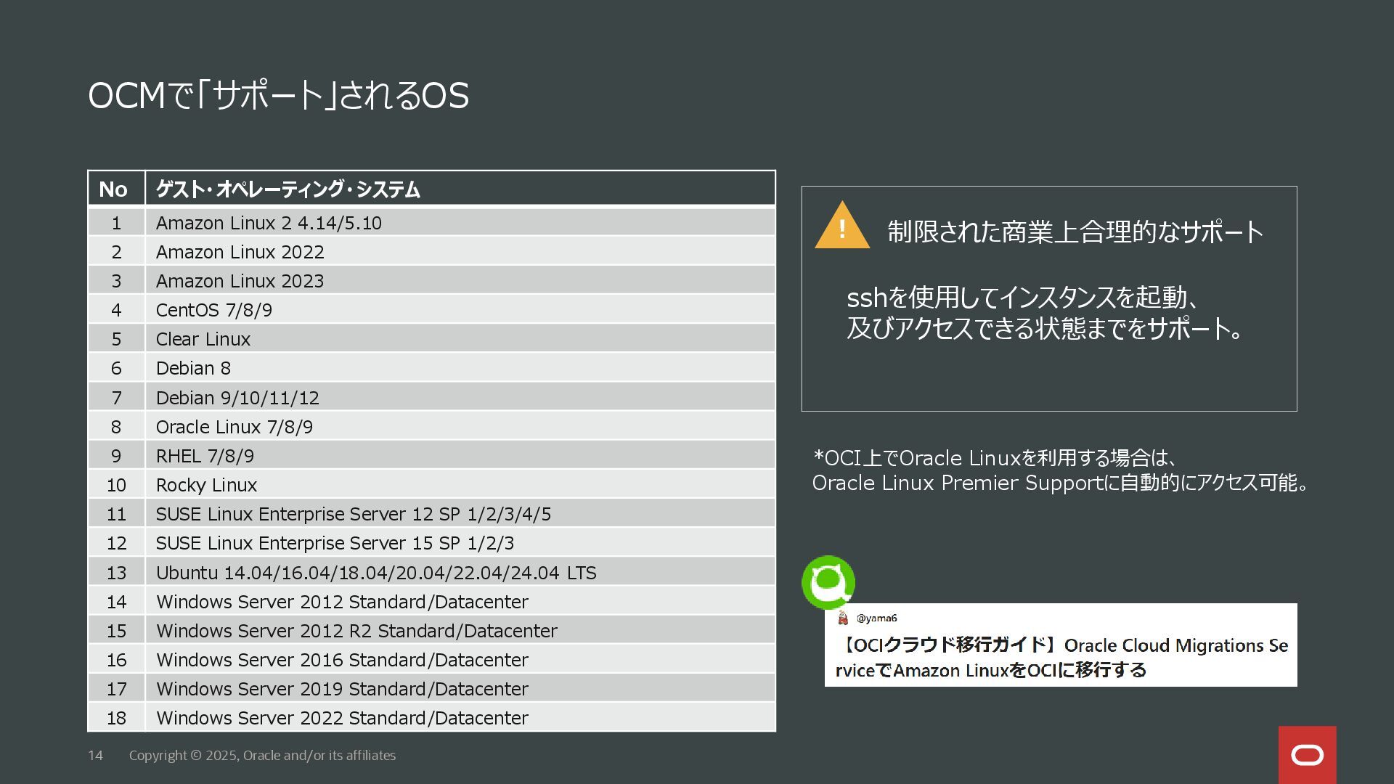This screenshot has height=784, width=1394.
Task: Click the Copyright 2025 Oracle footer text
Action: click(262, 756)
